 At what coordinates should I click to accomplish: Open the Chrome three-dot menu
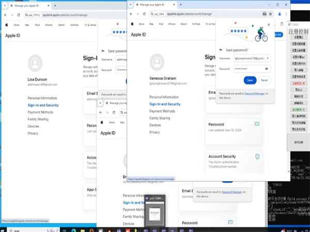[285, 14]
